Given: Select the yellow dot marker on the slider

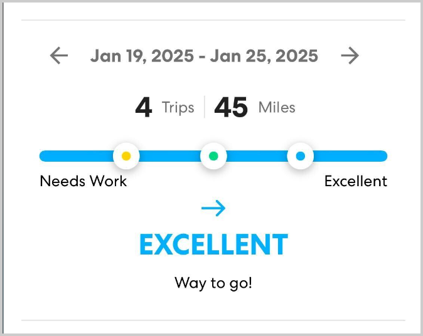Looking at the screenshot, I should click(x=126, y=156).
